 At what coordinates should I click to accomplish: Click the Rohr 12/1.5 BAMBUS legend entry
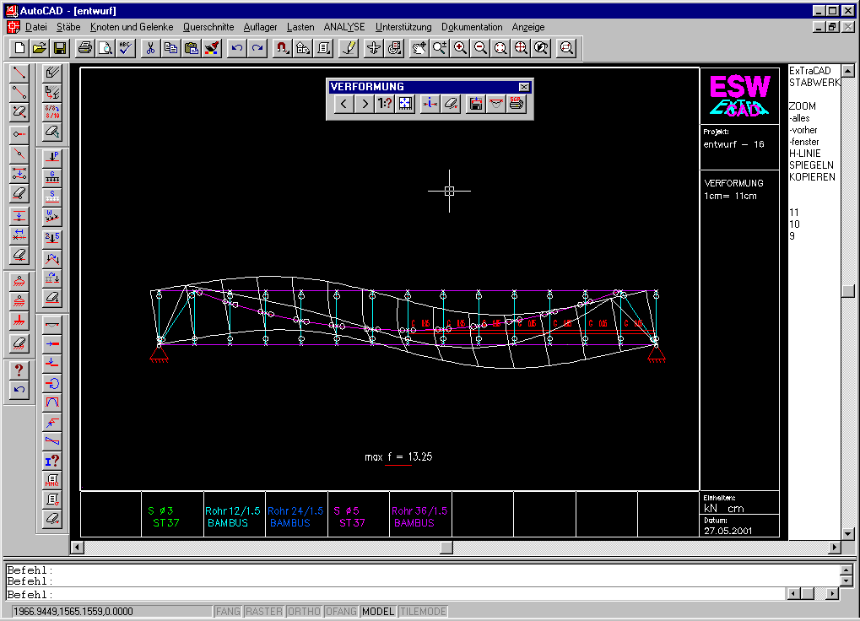tap(233, 517)
